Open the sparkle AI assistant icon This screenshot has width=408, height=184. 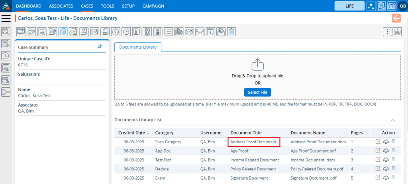pyautogui.click(x=371, y=6)
